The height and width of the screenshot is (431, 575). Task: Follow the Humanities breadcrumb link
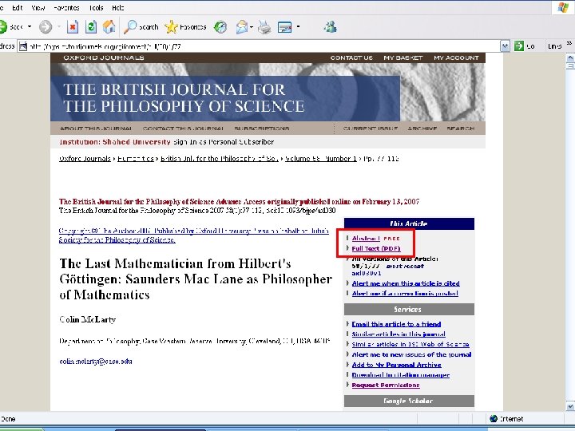coord(136,159)
